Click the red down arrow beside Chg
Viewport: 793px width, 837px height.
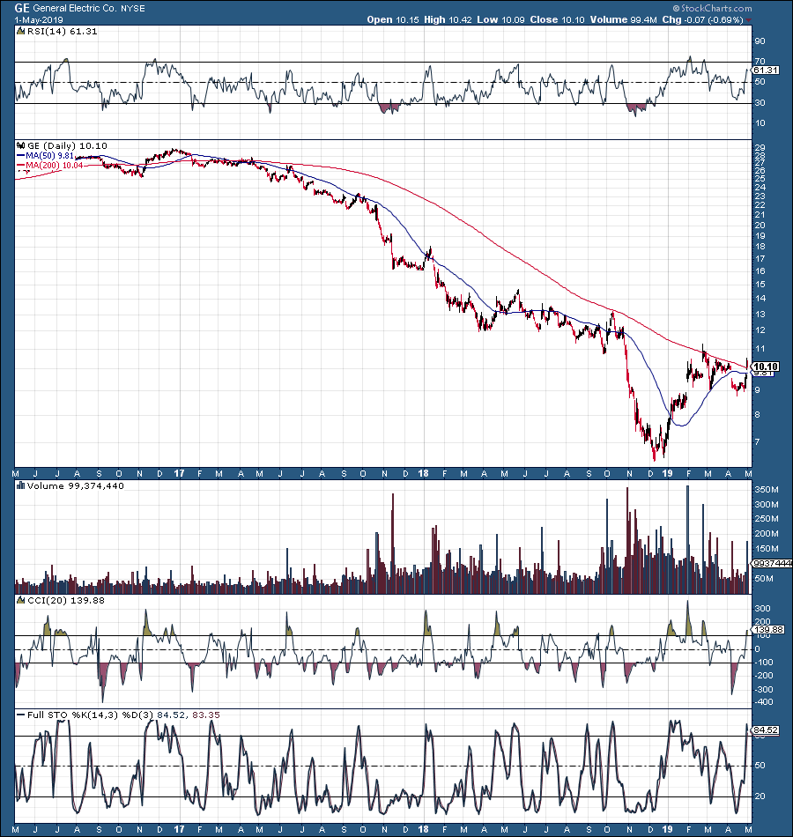(x=748, y=20)
